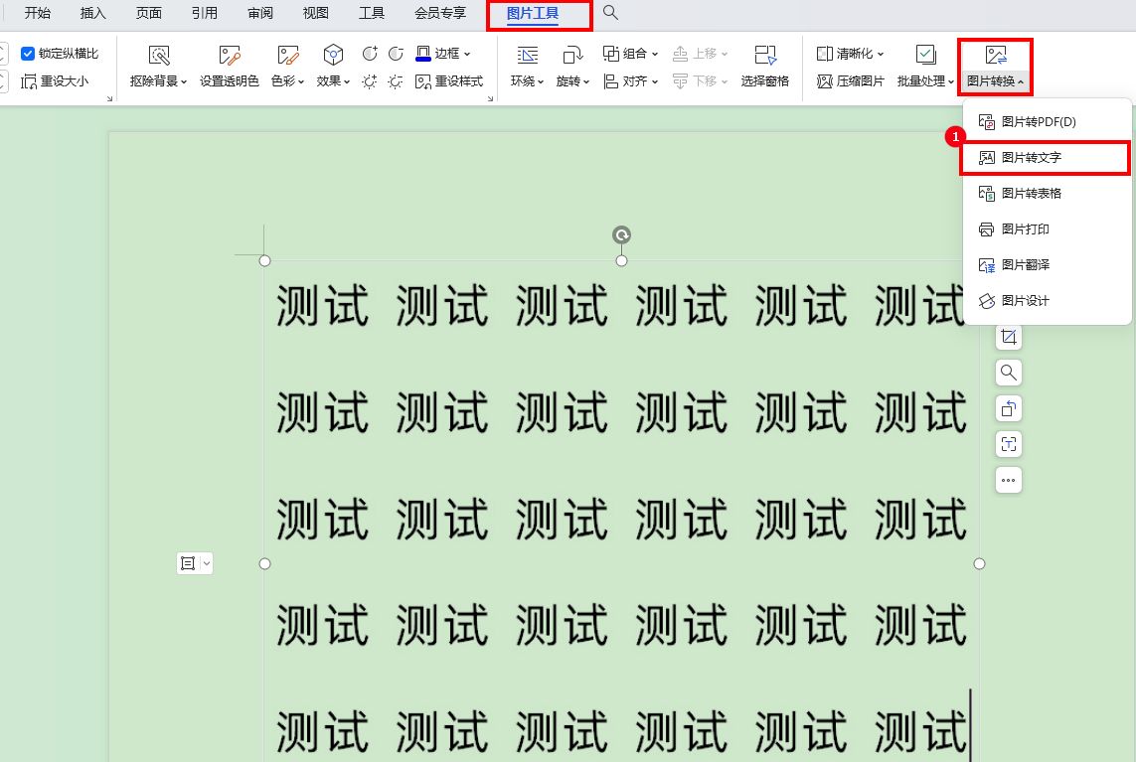Click the decrease brightness icon
Viewport: 1136px width, 762px height.
pos(396,81)
